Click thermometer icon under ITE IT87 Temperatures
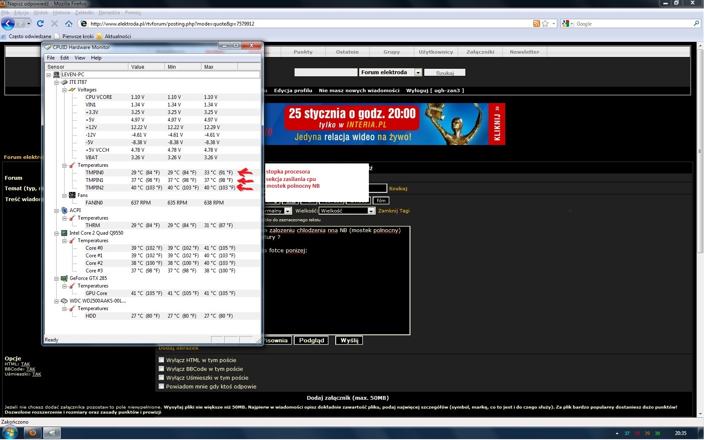Screen dimensions: 705x440 [x=72, y=165]
